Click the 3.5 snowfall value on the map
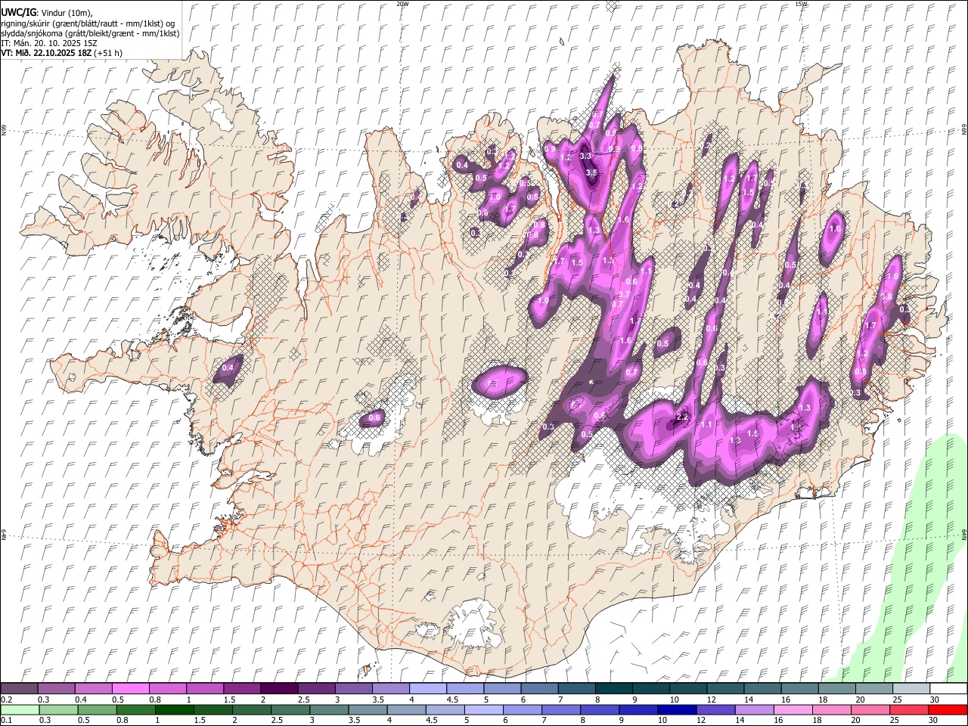Image resolution: width=968 pixels, height=726 pixels. (x=591, y=172)
